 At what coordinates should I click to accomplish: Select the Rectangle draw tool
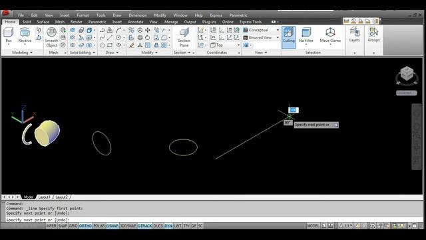(110, 45)
